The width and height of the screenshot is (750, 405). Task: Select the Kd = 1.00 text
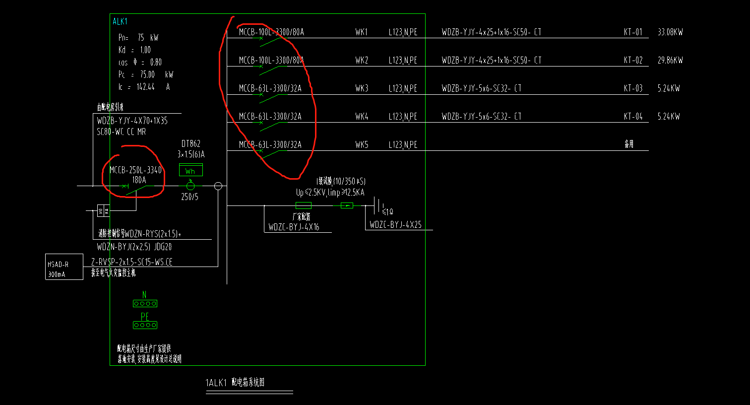pos(134,50)
